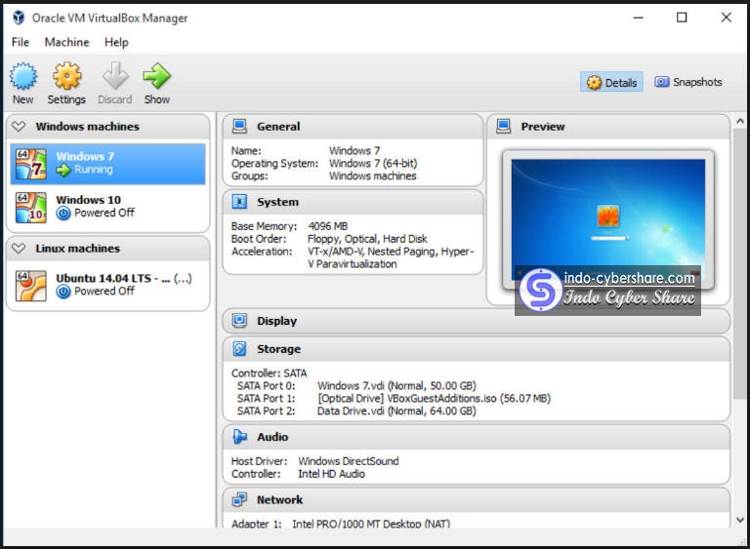Open the Machine menu
The height and width of the screenshot is (549, 750).
tap(67, 42)
